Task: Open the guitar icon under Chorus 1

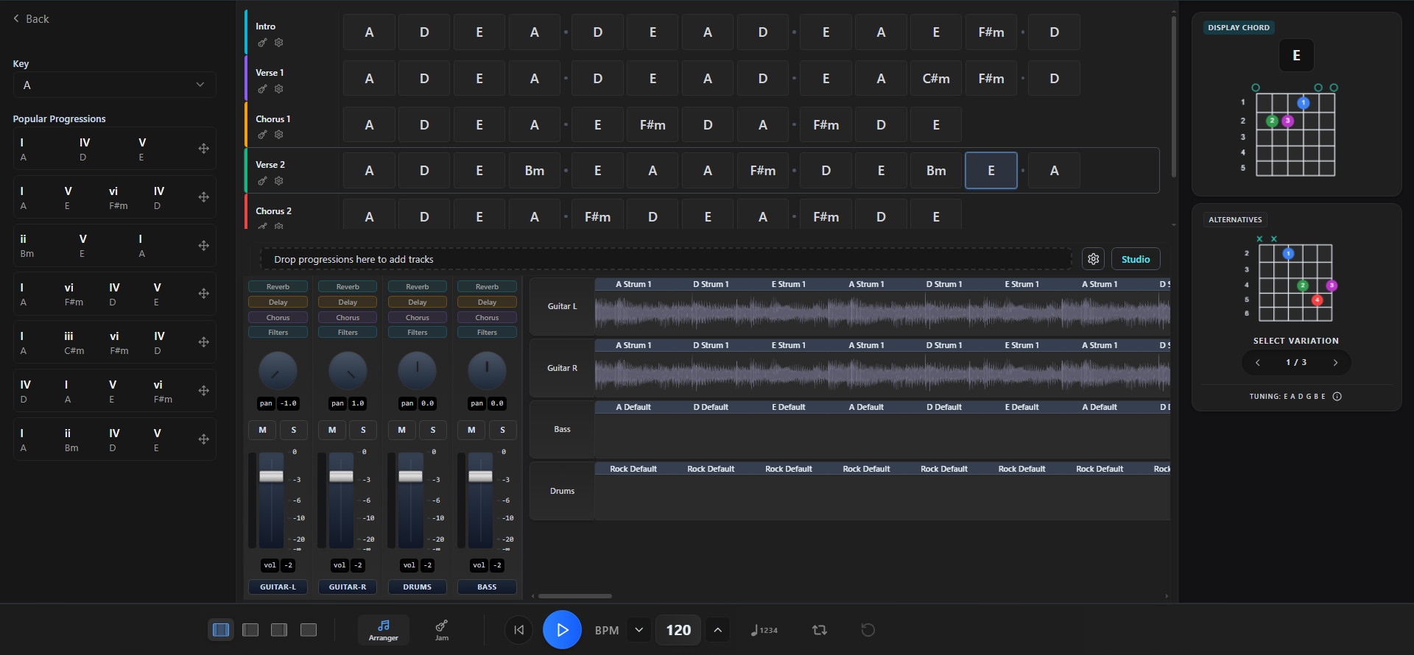Action: point(262,135)
